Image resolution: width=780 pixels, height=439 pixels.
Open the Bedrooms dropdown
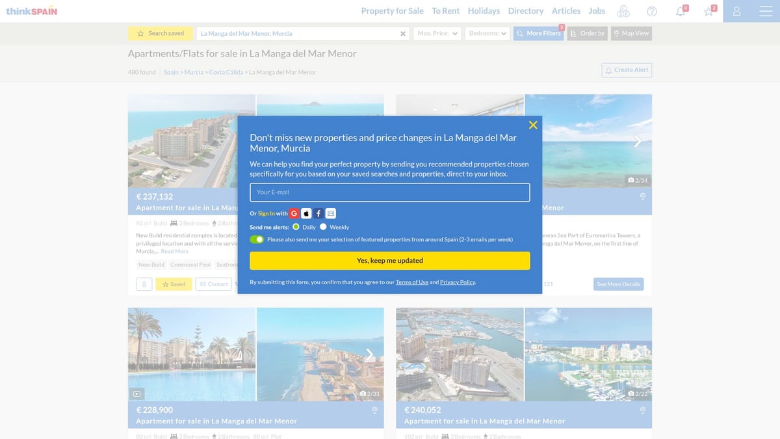(x=487, y=33)
